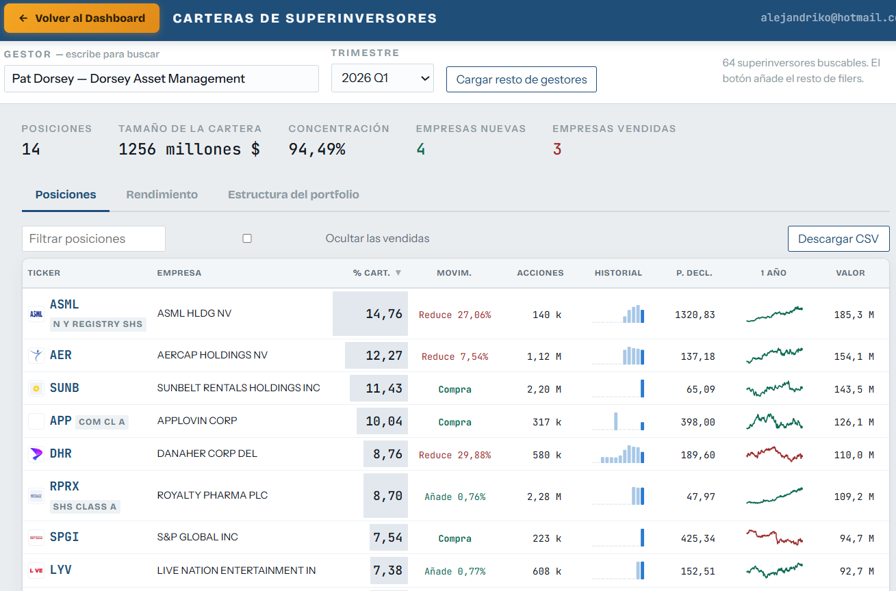The image size is (896, 591).
Task: Click the ASML company logo icon
Action: (36, 314)
